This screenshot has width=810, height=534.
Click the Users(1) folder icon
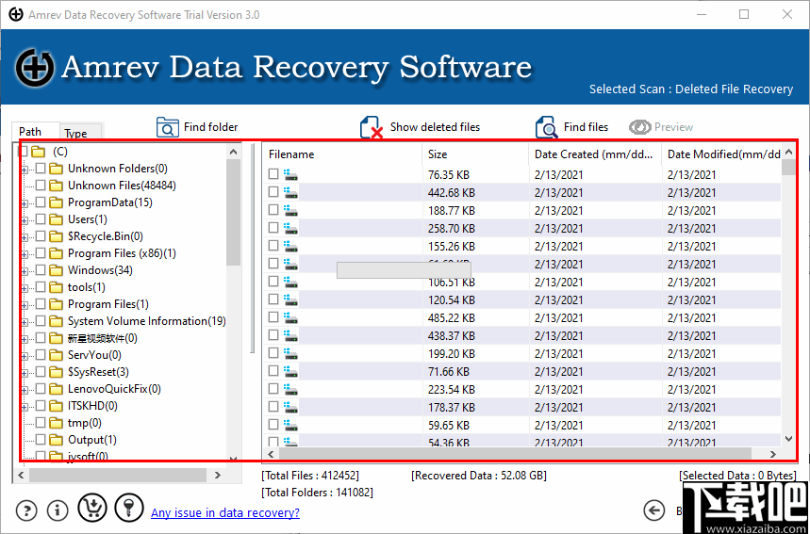pyautogui.click(x=56, y=219)
